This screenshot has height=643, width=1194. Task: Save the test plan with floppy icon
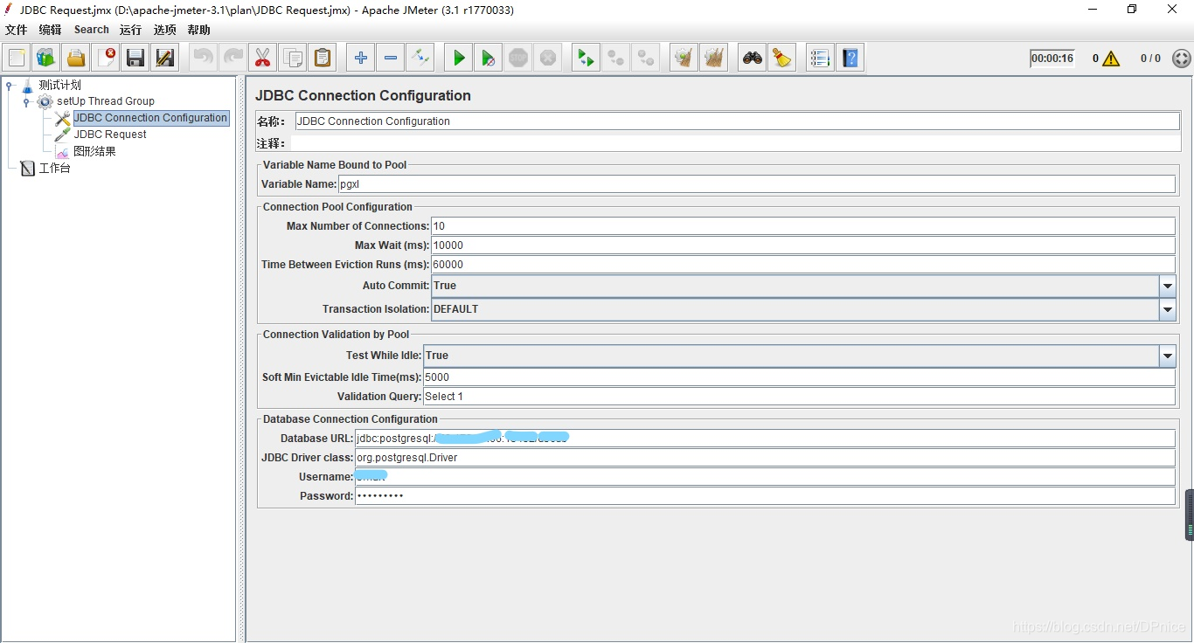[135, 59]
